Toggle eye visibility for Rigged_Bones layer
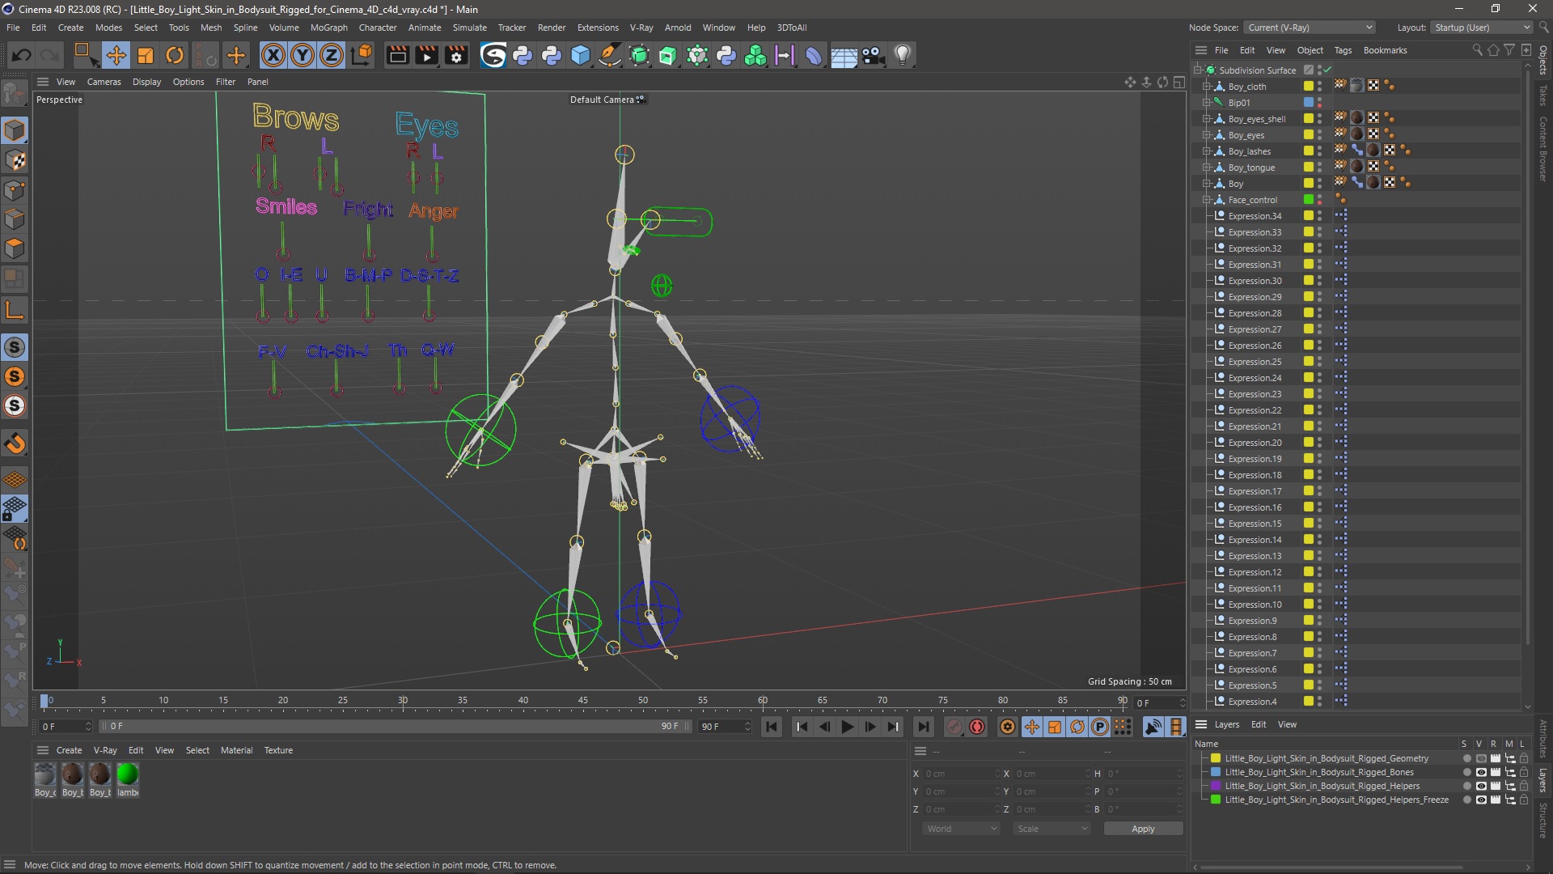 [x=1481, y=772]
